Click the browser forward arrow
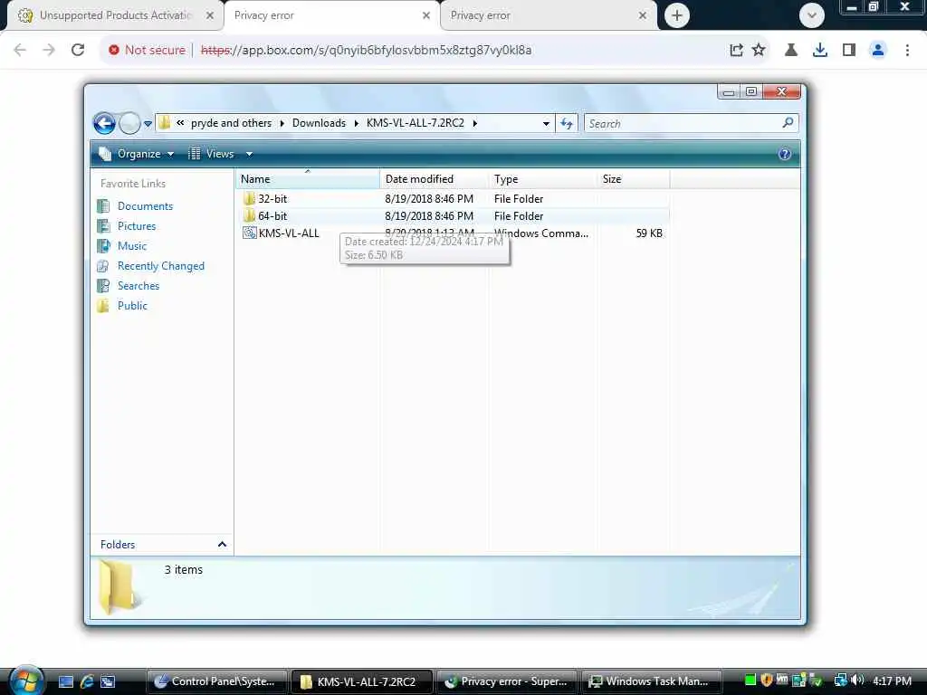 click(x=49, y=51)
